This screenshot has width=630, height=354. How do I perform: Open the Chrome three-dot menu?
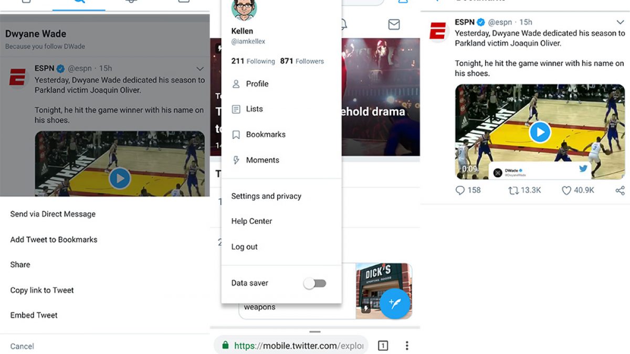click(407, 346)
